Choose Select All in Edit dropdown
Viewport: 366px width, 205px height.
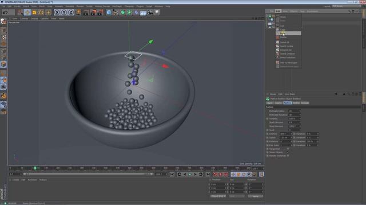[288, 42]
